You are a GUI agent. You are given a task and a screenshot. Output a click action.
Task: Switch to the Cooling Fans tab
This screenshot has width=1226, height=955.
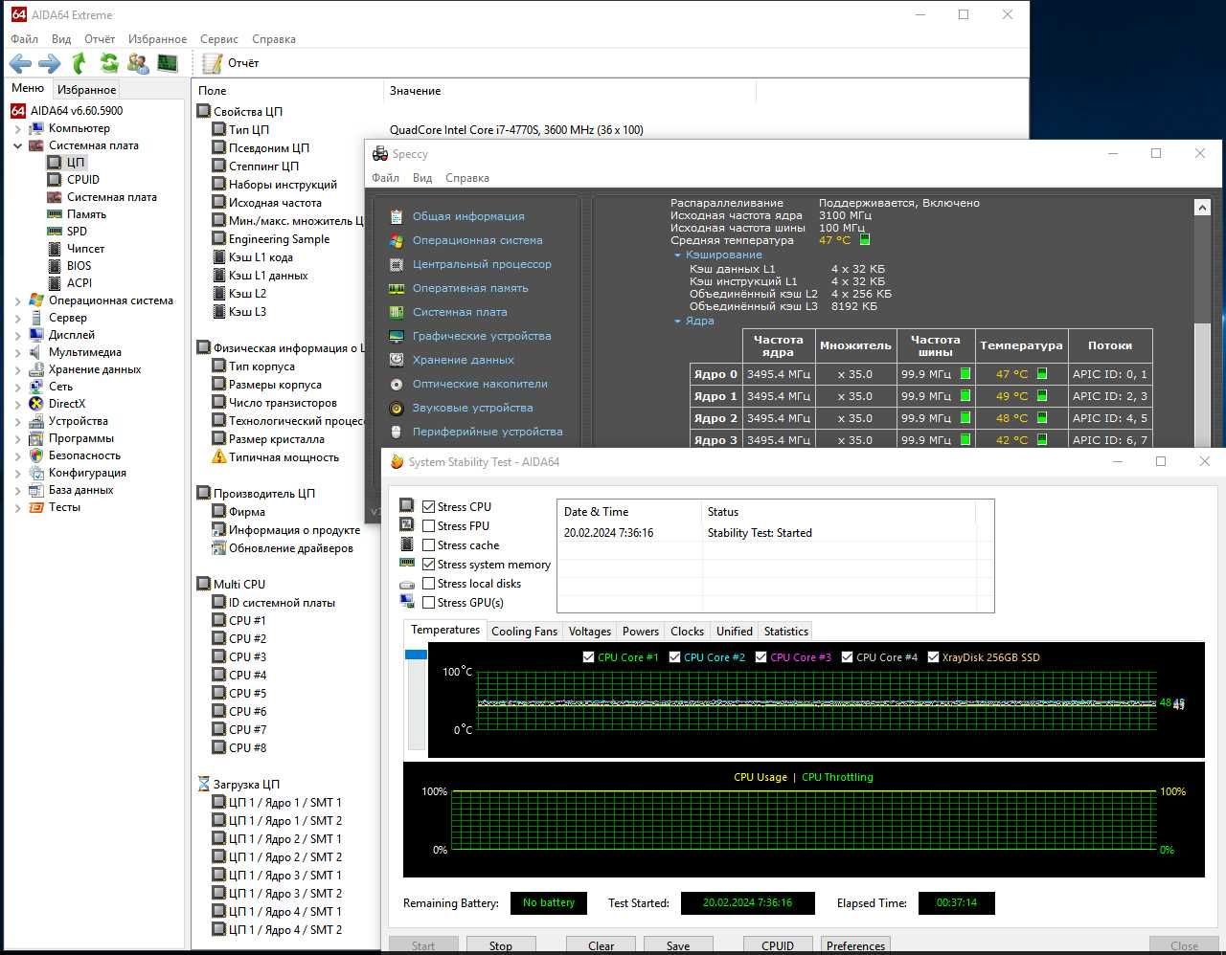tap(524, 632)
